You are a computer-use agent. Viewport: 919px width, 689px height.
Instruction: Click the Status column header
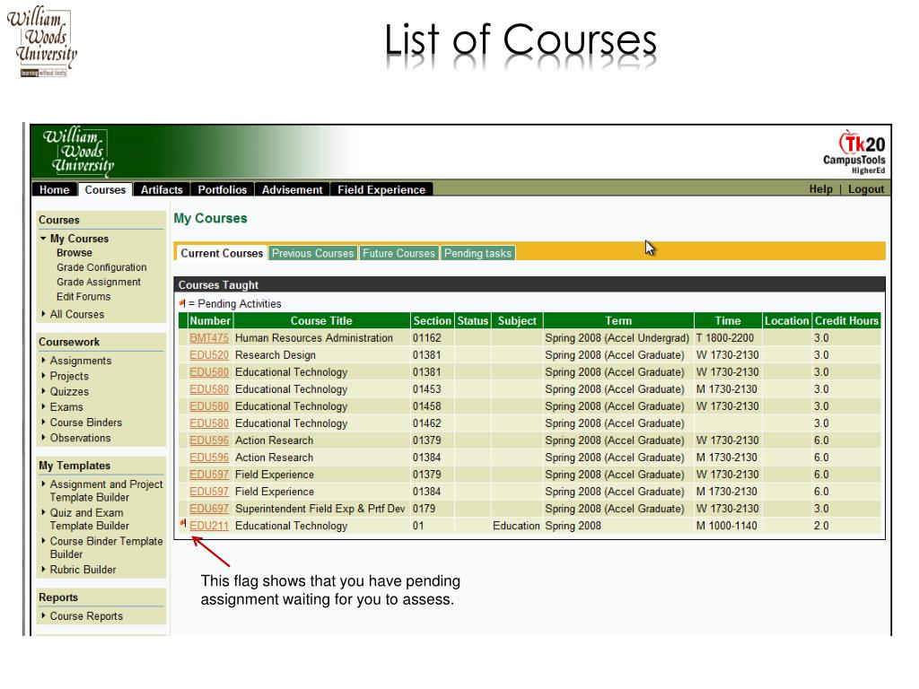click(472, 320)
